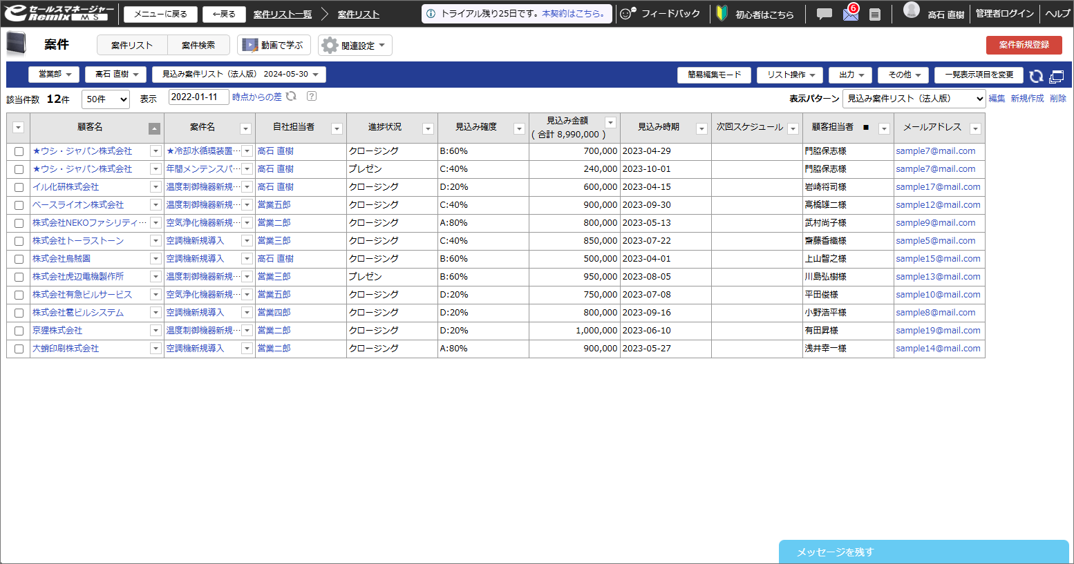Tick the 株式会社有急ビルサービス row checkbox
The image size is (1074, 564).
(x=19, y=295)
